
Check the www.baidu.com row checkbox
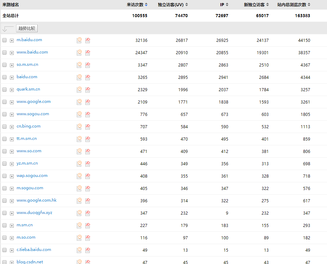tap(4, 52)
